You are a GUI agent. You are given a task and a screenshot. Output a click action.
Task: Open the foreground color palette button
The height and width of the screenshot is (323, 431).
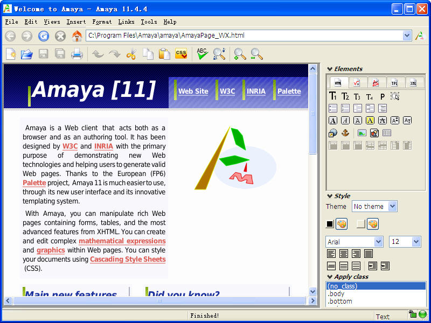(342, 224)
